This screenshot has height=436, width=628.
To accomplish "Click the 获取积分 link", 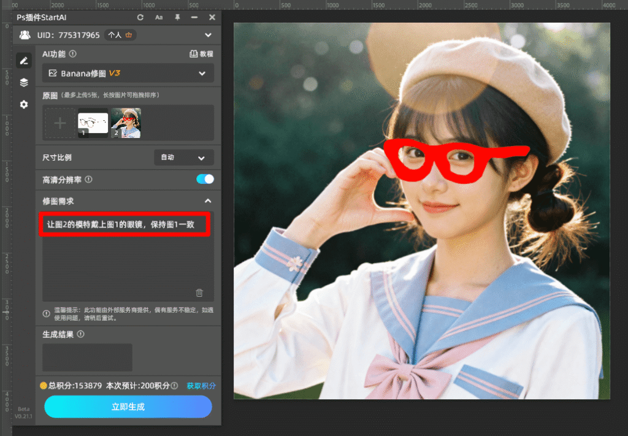I will (201, 386).
